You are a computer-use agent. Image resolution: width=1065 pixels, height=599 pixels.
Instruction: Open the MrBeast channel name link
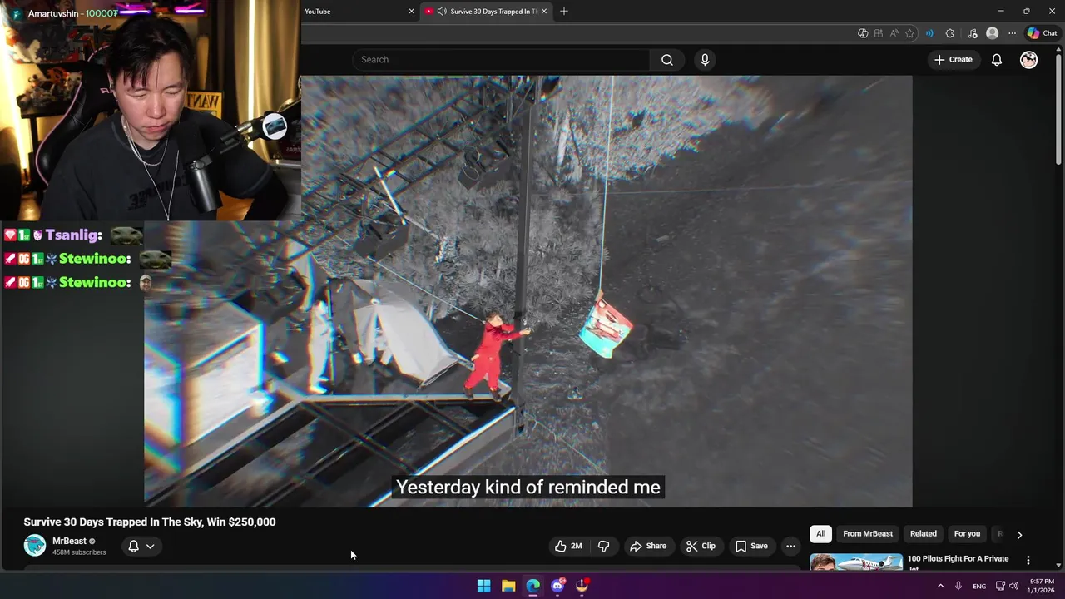[x=69, y=541]
